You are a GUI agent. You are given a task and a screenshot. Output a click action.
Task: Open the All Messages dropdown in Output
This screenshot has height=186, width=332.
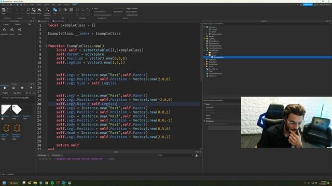coord(44,156)
